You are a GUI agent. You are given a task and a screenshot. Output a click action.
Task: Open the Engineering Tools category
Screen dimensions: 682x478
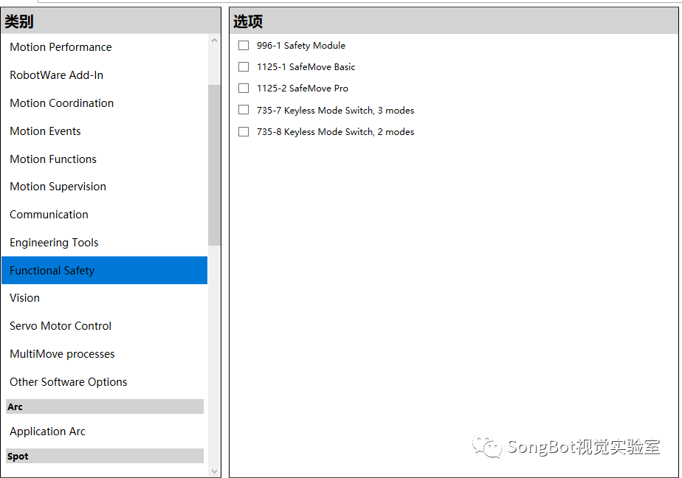click(104, 243)
